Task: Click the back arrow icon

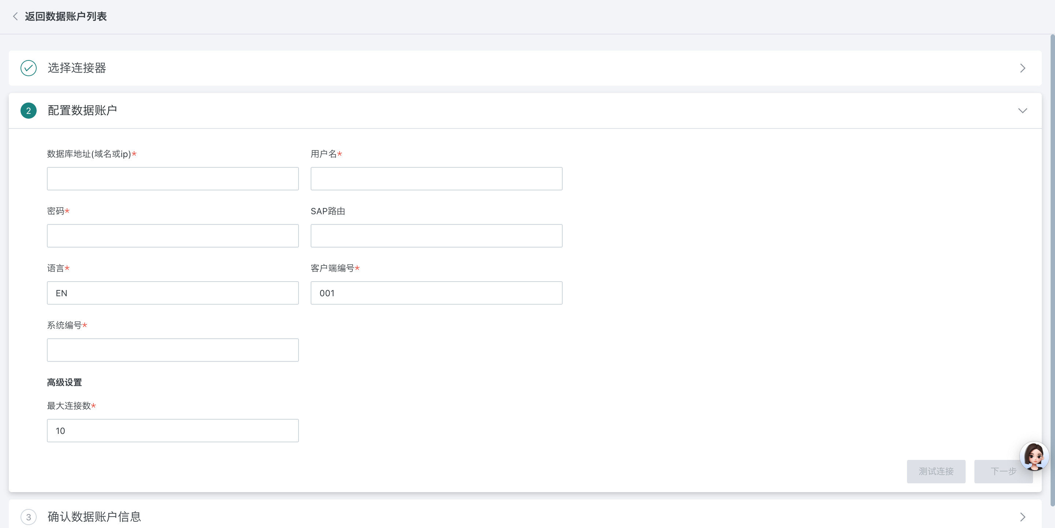Action: (x=15, y=16)
